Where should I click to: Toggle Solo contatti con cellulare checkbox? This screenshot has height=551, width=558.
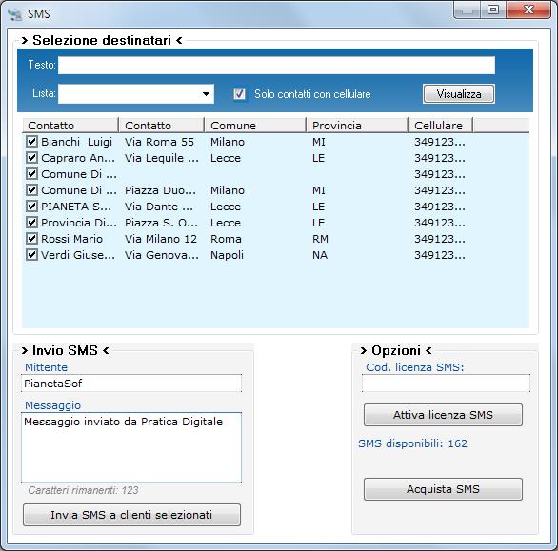point(239,94)
